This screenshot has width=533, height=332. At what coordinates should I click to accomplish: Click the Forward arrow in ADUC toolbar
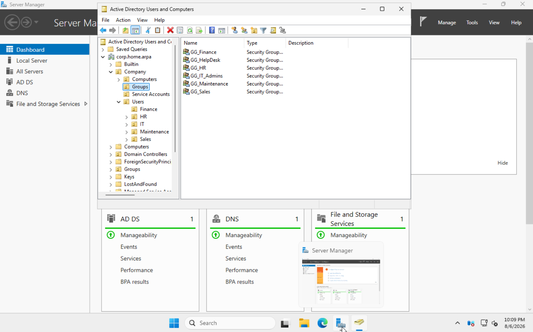[x=113, y=30]
